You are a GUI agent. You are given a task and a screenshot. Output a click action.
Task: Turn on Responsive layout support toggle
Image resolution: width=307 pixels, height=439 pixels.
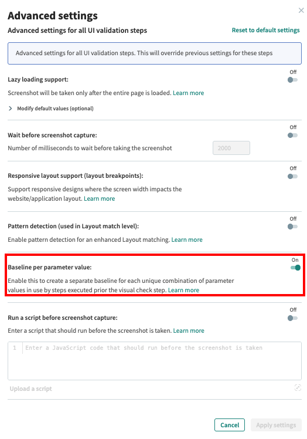(292, 177)
